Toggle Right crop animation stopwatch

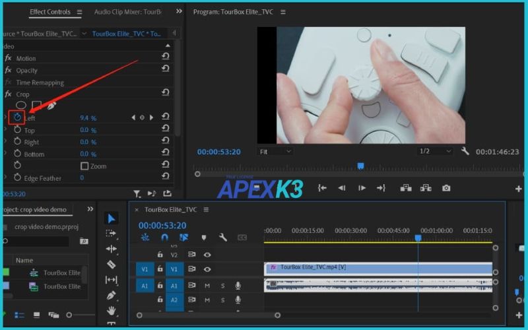coord(17,141)
